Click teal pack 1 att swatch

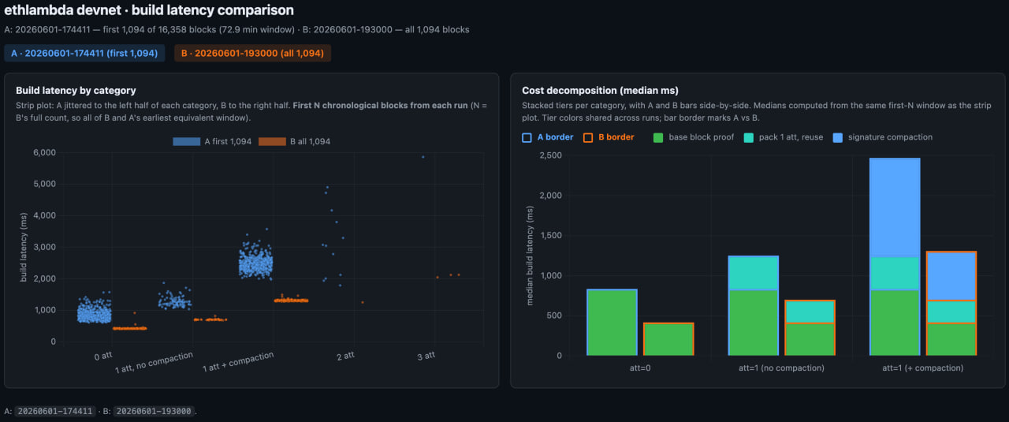coord(748,137)
